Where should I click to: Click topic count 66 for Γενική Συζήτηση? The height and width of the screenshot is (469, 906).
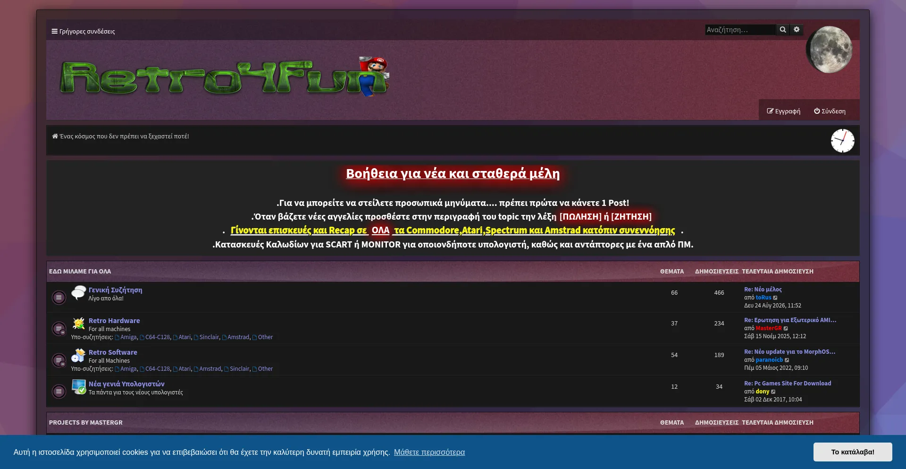674,293
